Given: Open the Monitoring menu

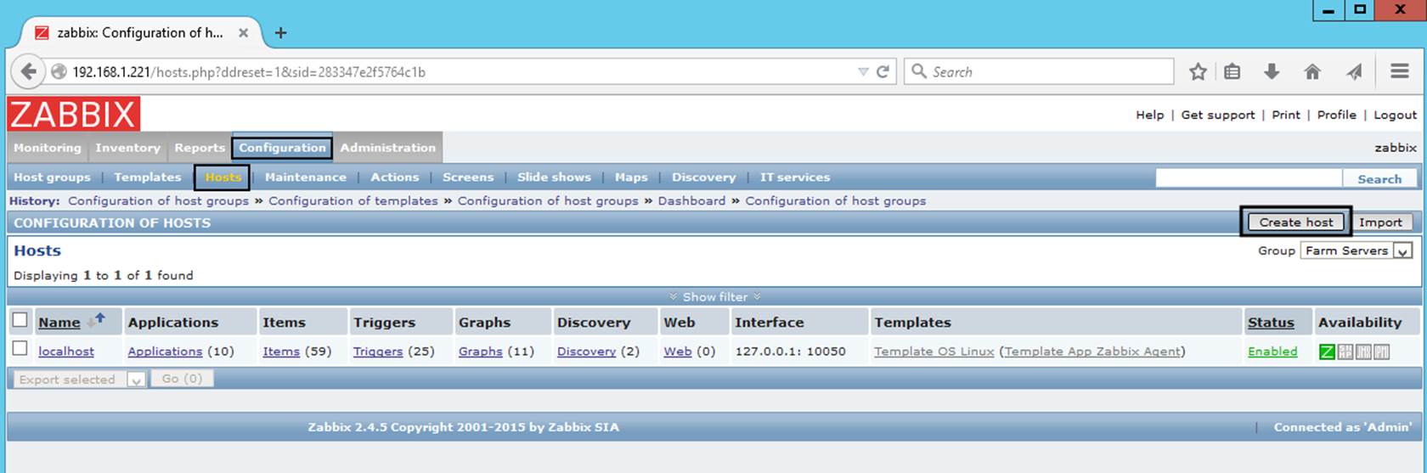Looking at the screenshot, I should (48, 148).
